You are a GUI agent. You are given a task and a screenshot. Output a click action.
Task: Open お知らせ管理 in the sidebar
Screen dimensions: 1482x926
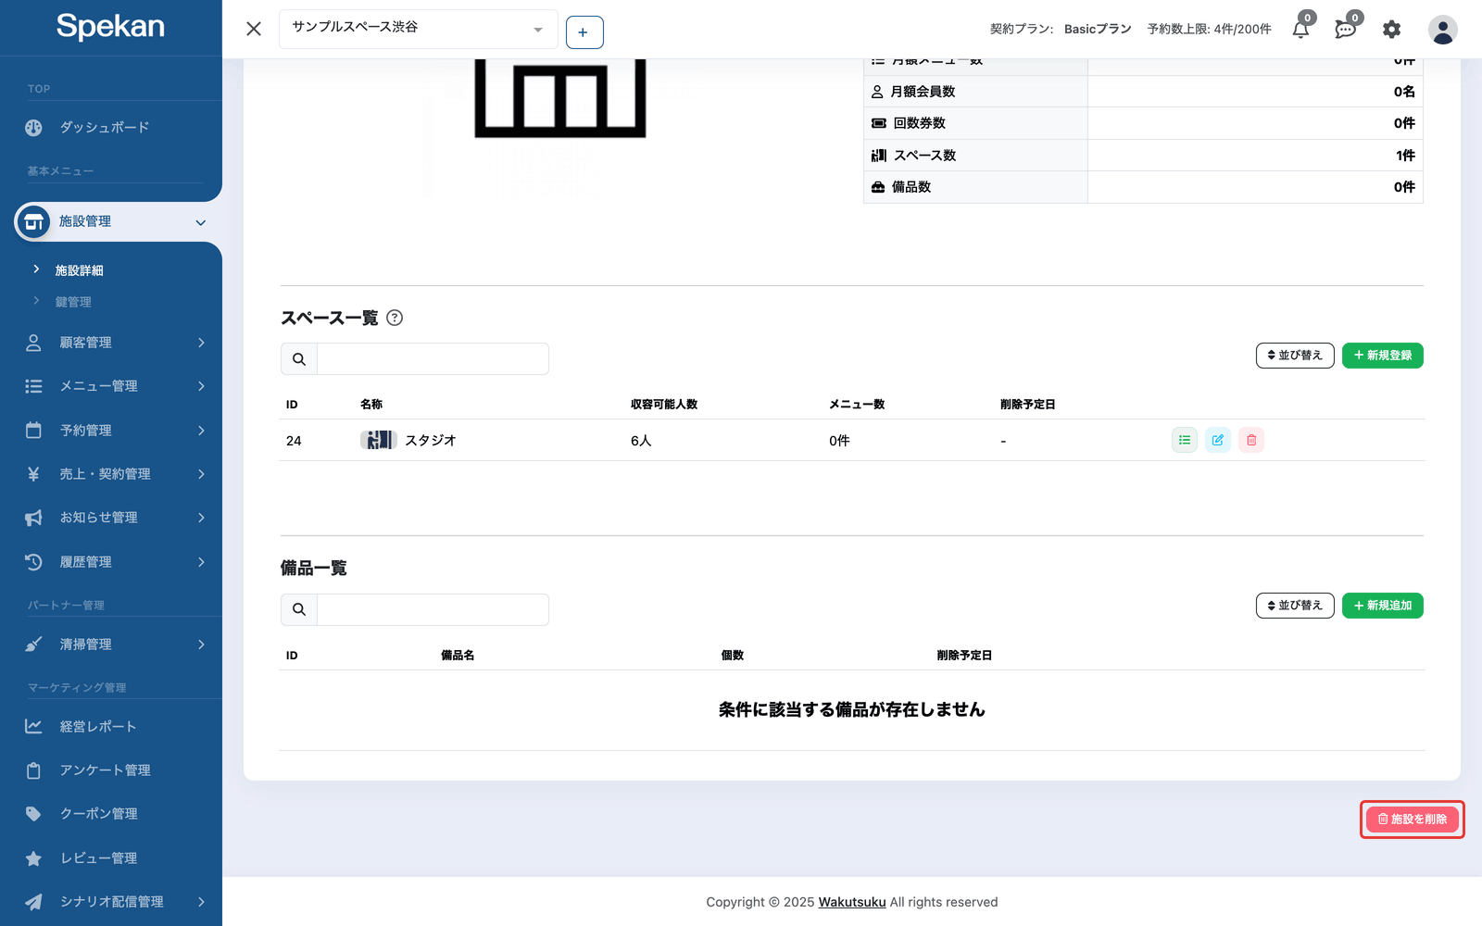coord(99,518)
